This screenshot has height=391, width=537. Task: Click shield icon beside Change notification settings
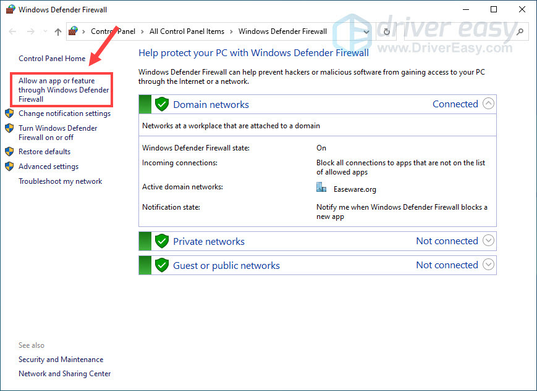[x=9, y=113]
